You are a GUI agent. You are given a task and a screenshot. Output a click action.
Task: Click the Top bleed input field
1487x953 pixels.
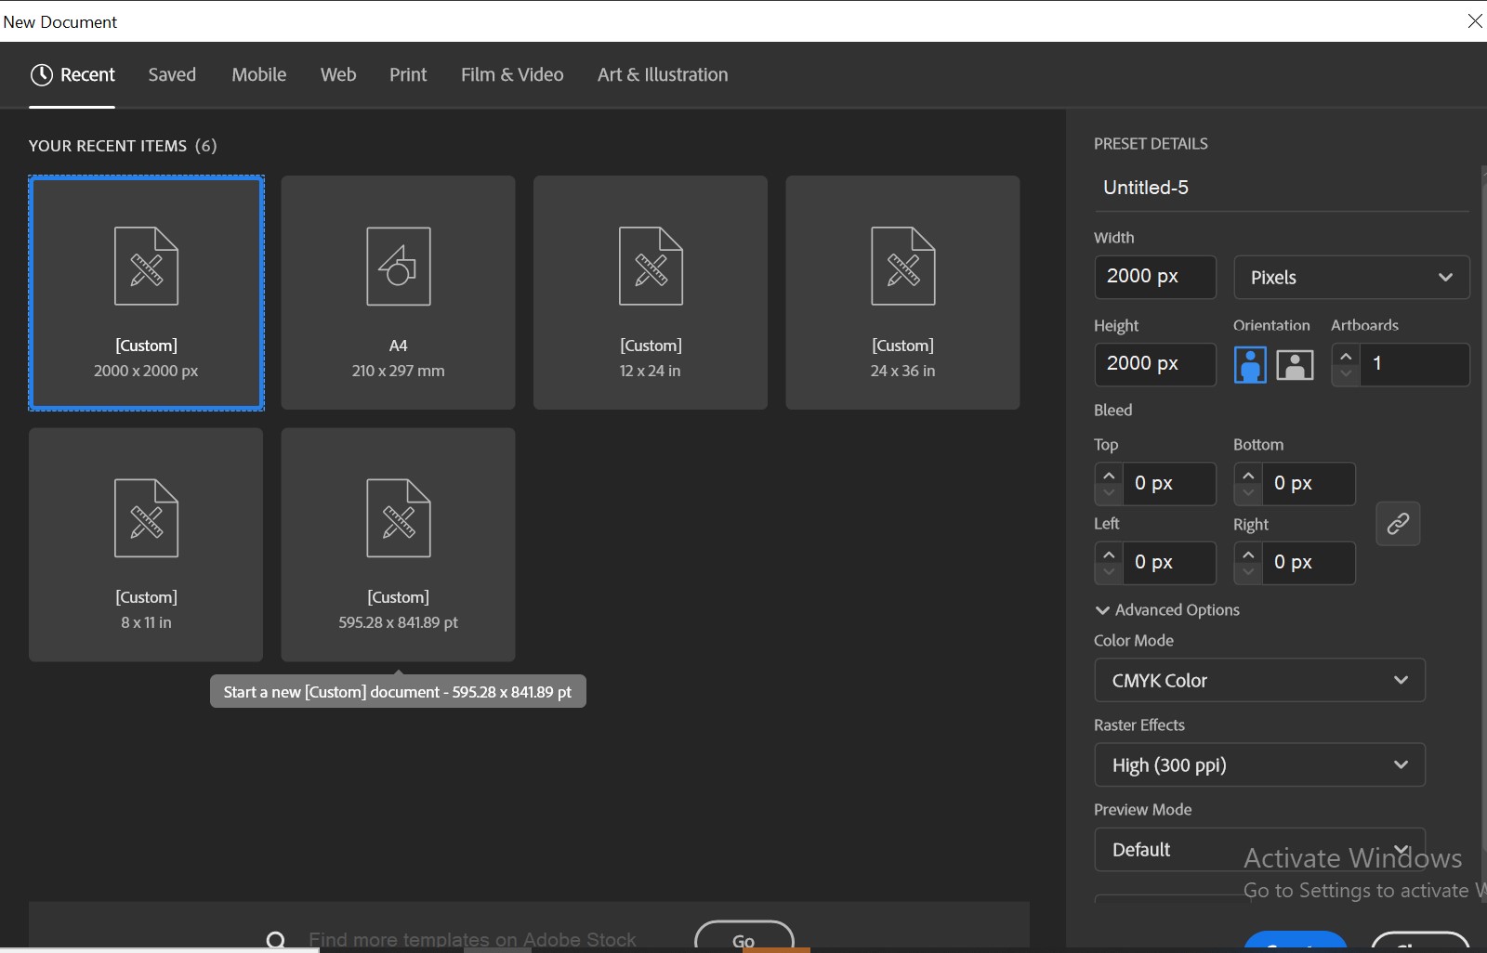[x=1169, y=484]
